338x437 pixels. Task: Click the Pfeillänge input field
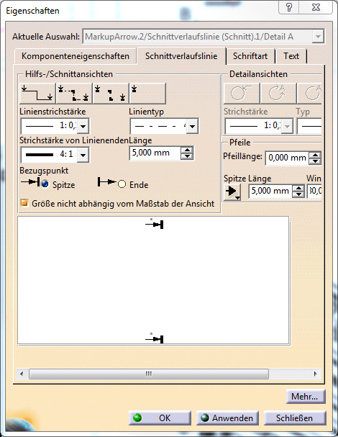point(288,158)
